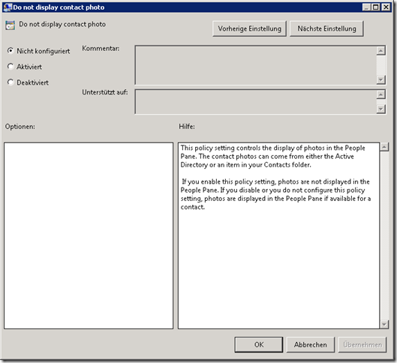
Task: Click the title bar window icon
Action: click(8, 7)
